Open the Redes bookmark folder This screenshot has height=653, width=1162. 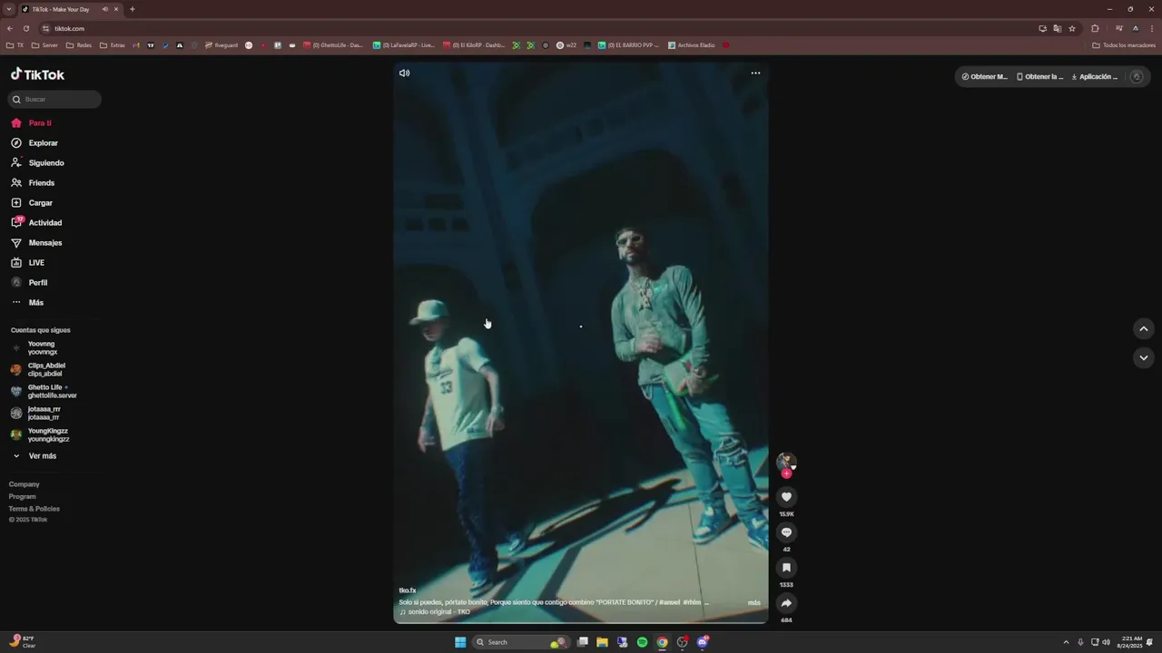(79, 45)
